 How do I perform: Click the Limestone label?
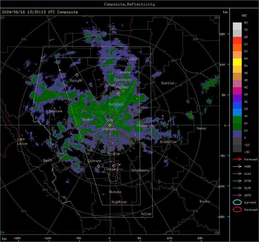(x=54, y=111)
